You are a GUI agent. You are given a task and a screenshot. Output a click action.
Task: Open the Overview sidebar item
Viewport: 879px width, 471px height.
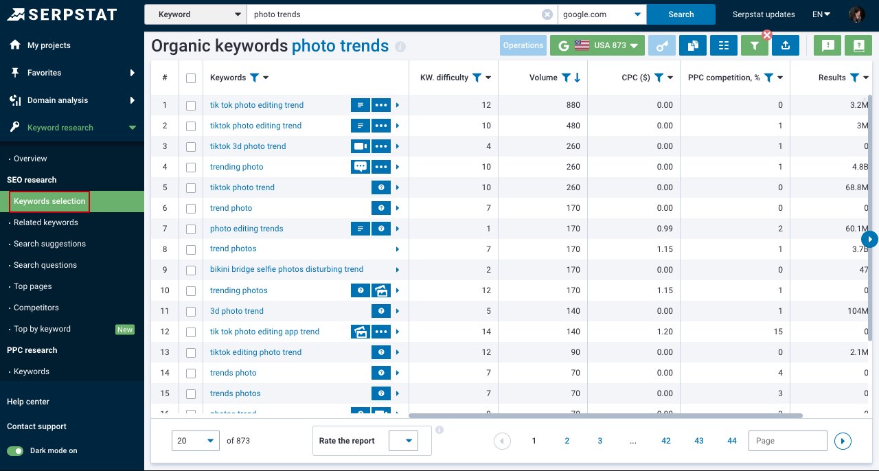pyautogui.click(x=30, y=159)
